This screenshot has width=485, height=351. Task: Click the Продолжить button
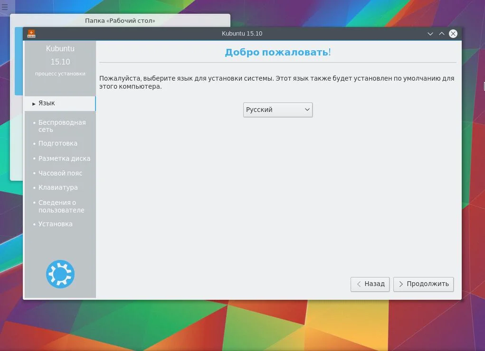(423, 284)
